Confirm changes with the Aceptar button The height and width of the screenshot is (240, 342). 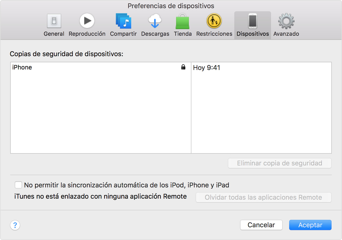click(x=310, y=225)
